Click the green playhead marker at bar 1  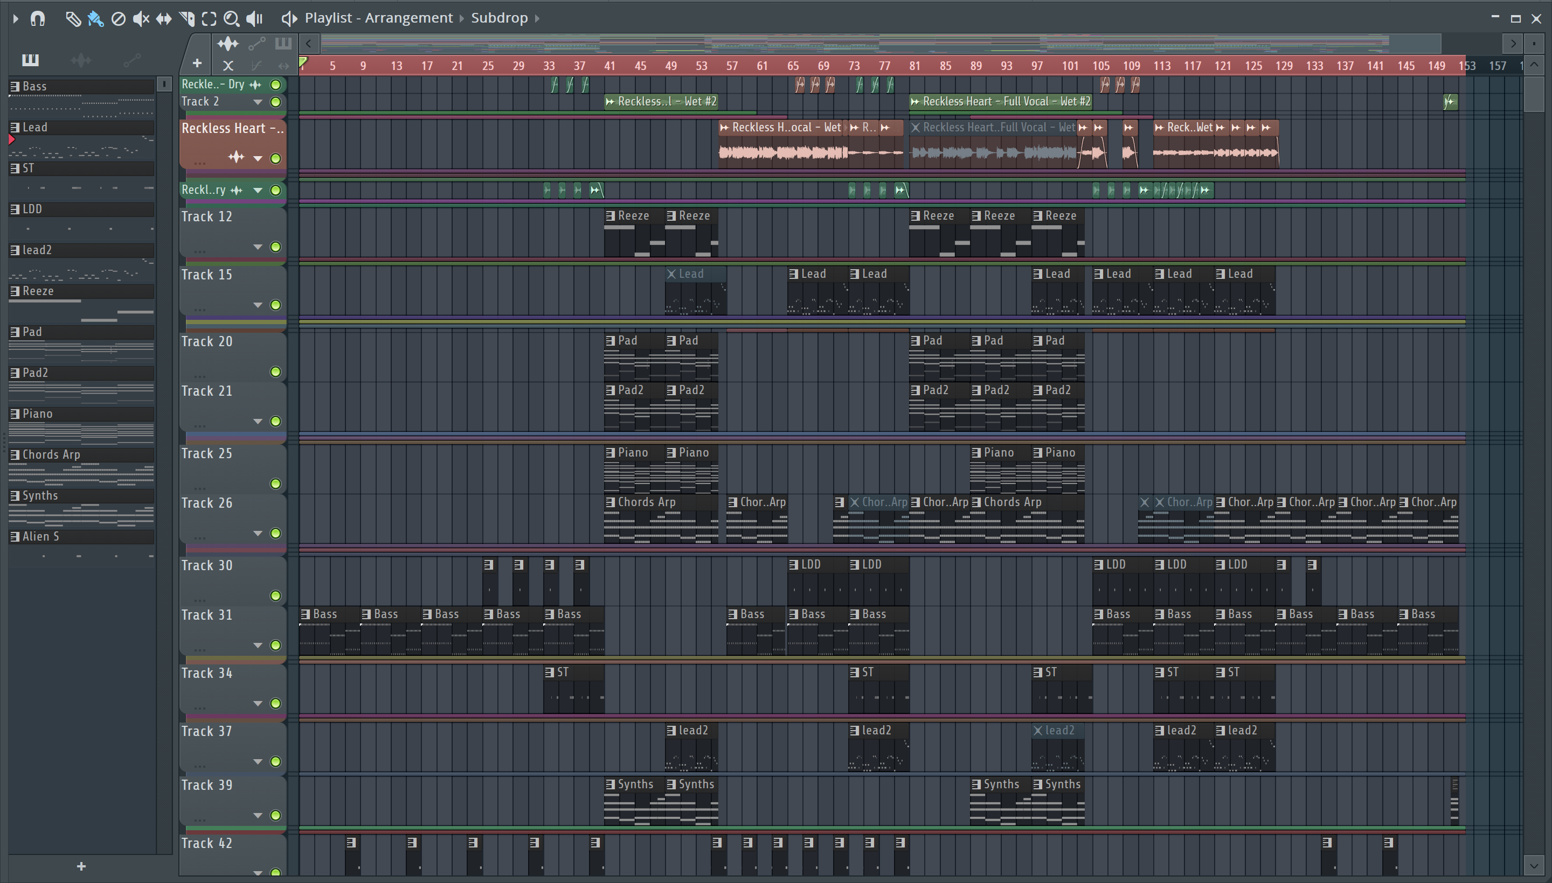[303, 62]
